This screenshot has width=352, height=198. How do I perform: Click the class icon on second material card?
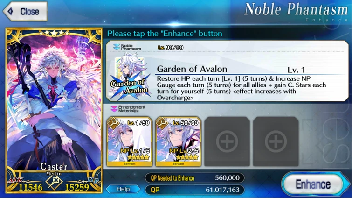point(162,123)
